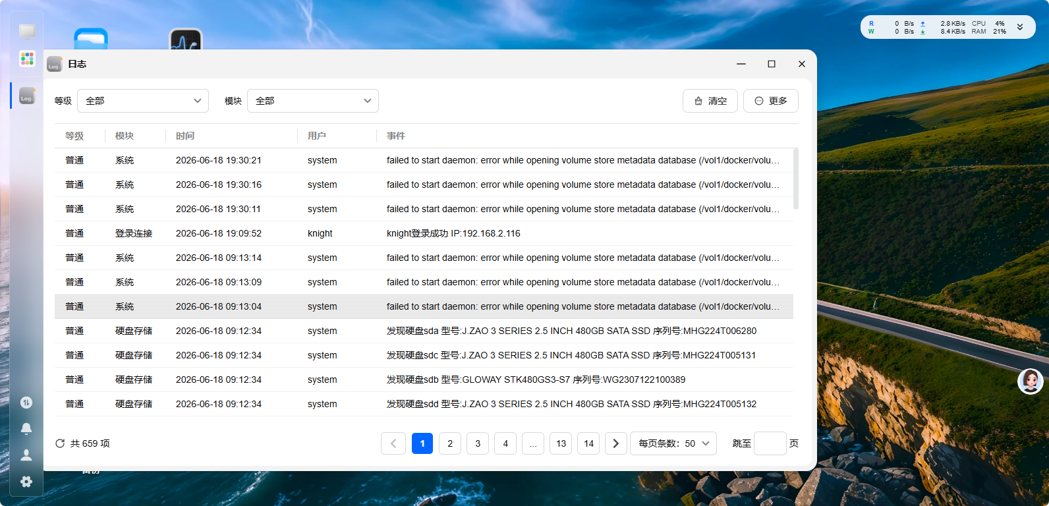Expand the 模块 module filter dropdown
The height and width of the screenshot is (506, 1049).
(313, 101)
